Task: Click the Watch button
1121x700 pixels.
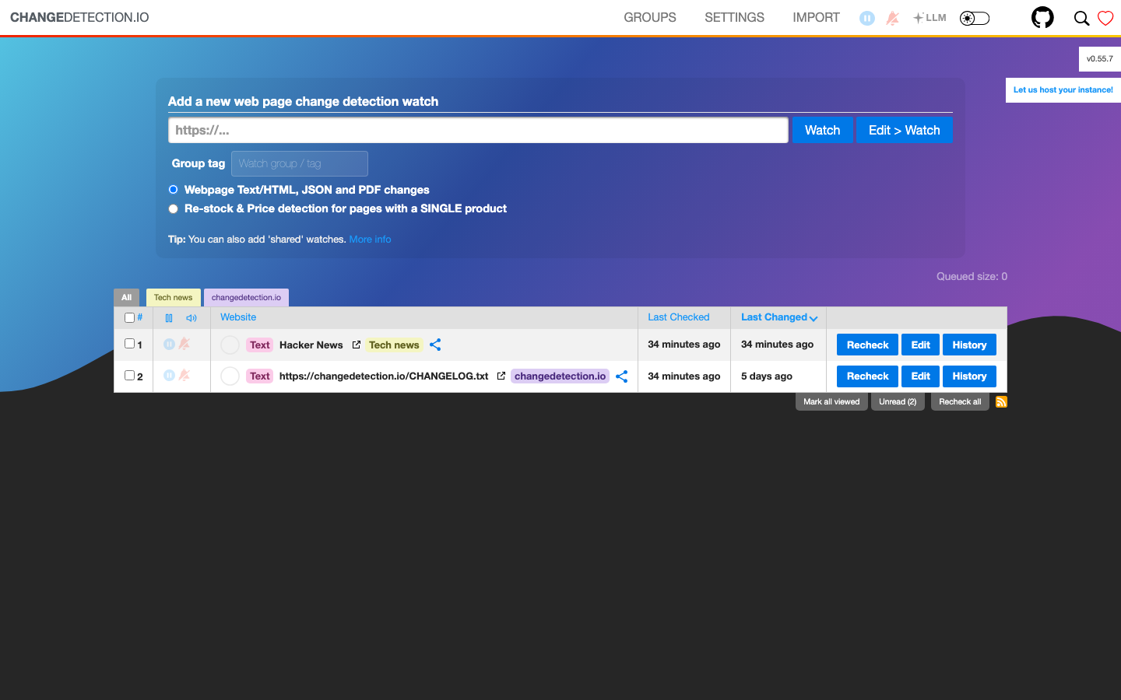Action: [x=822, y=130]
